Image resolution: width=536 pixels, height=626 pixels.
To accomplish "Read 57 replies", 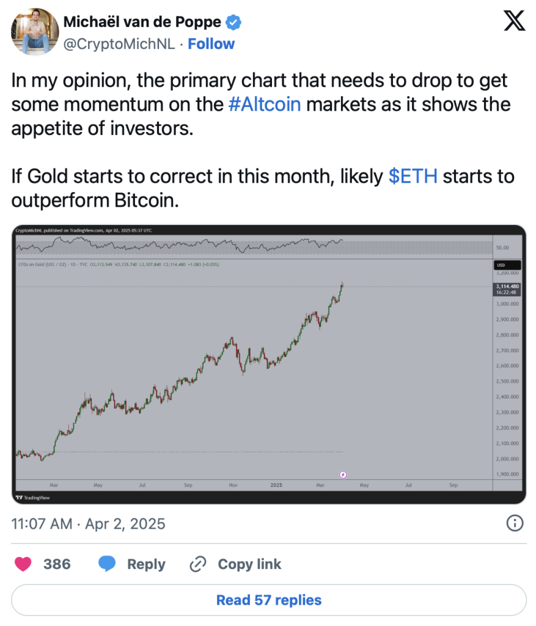I will pos(268,600).
